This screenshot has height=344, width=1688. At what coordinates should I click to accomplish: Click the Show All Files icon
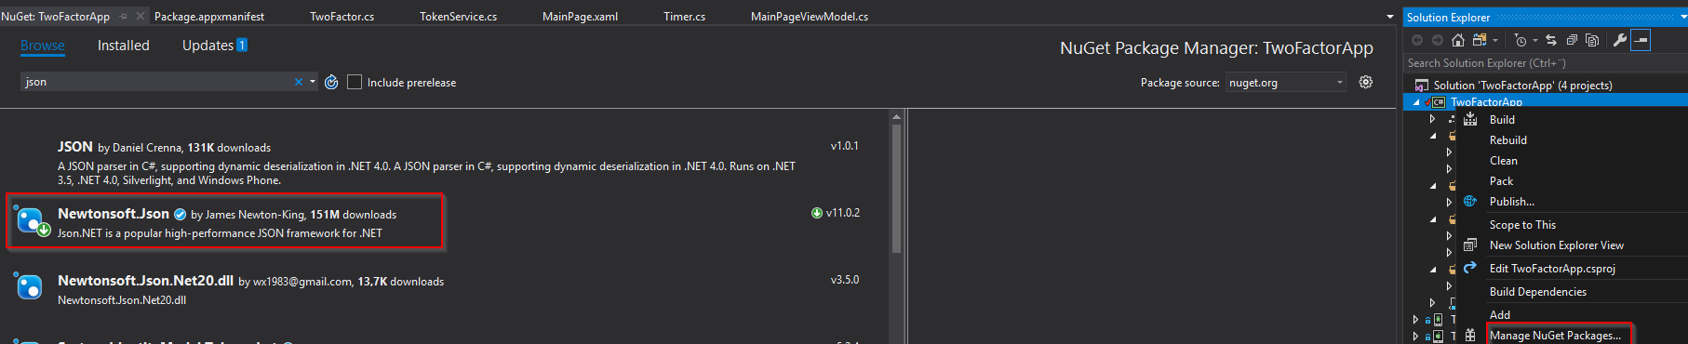click(1592, 40)
